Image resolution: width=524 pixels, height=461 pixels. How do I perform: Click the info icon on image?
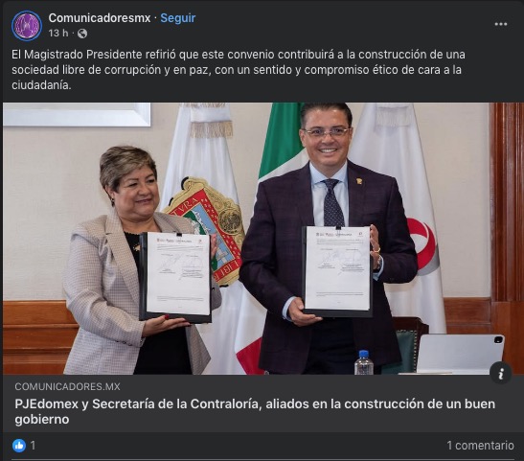(x=501, y=373)
